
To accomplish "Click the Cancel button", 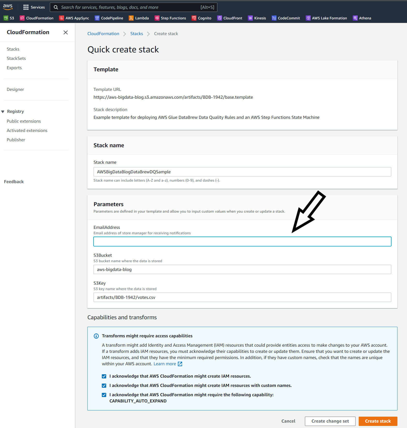I will [x=288, y=421].
